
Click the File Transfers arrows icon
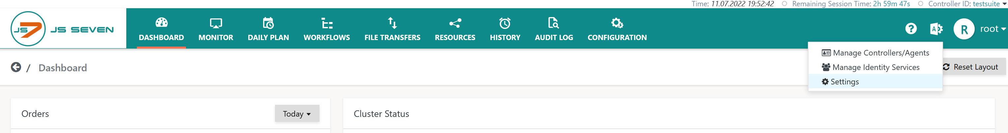(x=392, y=23)
